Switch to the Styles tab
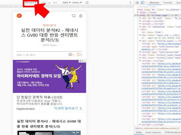 pyautogui.click(x=139, y=132)
